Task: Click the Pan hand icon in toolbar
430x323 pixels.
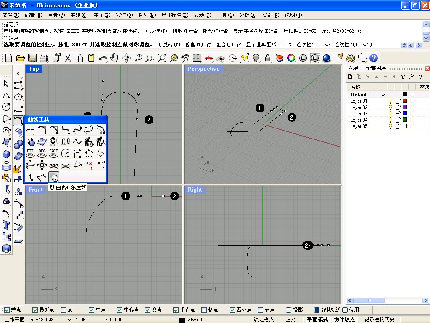Action: pos(114,58)
